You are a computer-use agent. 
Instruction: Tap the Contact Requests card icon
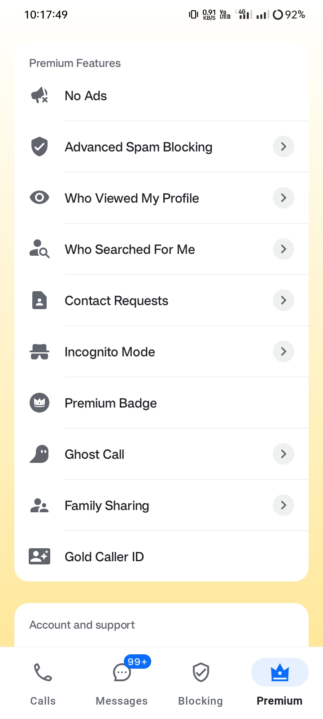coord(39,300)
